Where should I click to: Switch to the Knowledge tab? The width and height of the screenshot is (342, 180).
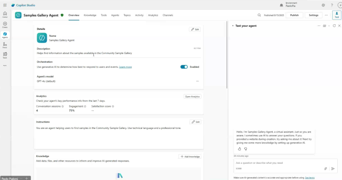90,15
